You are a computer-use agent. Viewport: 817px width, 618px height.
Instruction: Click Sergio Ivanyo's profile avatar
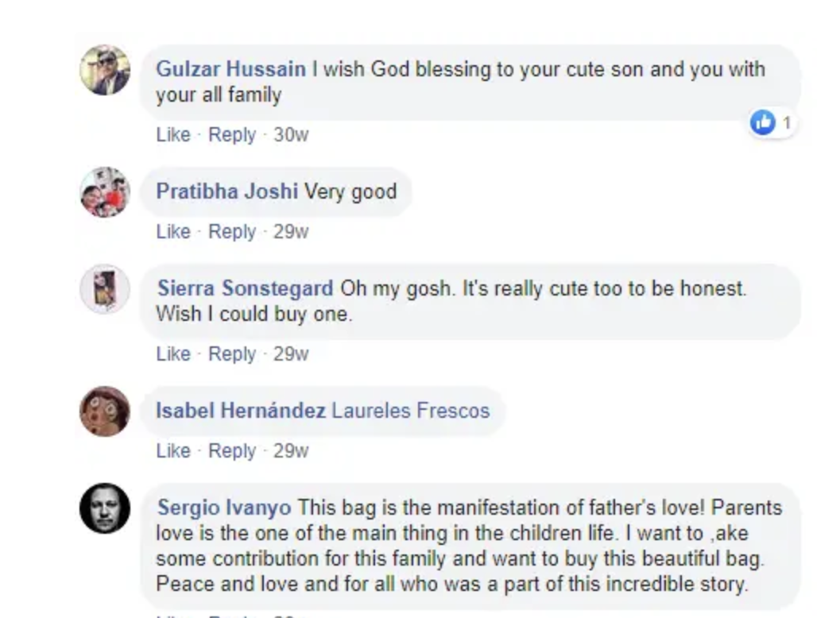click(x=105, y=508)
